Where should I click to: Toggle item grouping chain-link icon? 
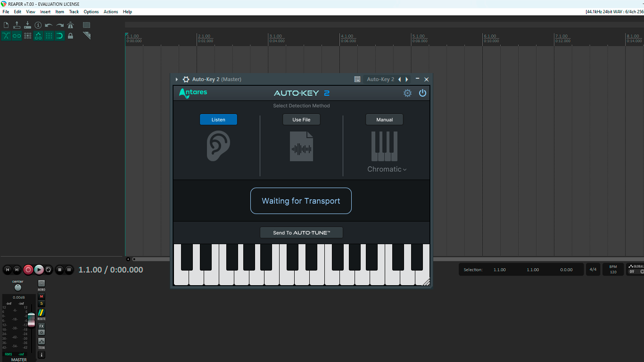click(x=17, y=36)
